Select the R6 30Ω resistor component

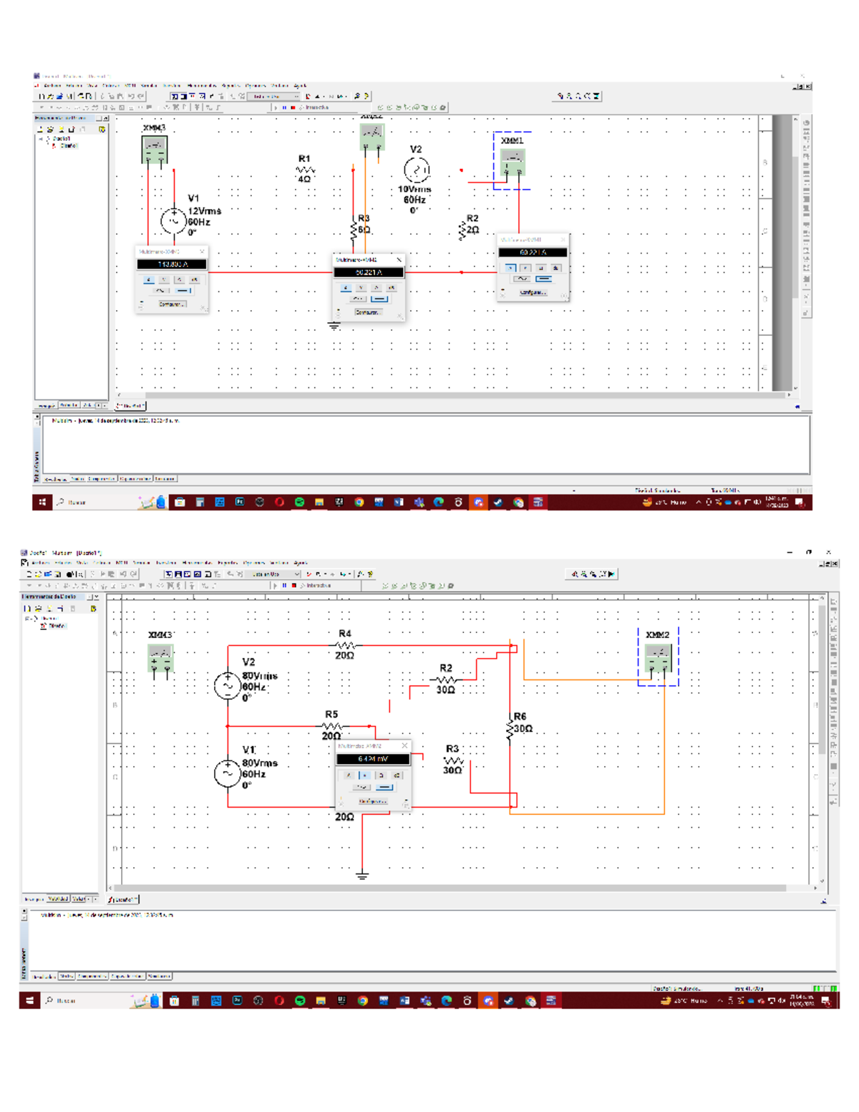tap(510, 729)
